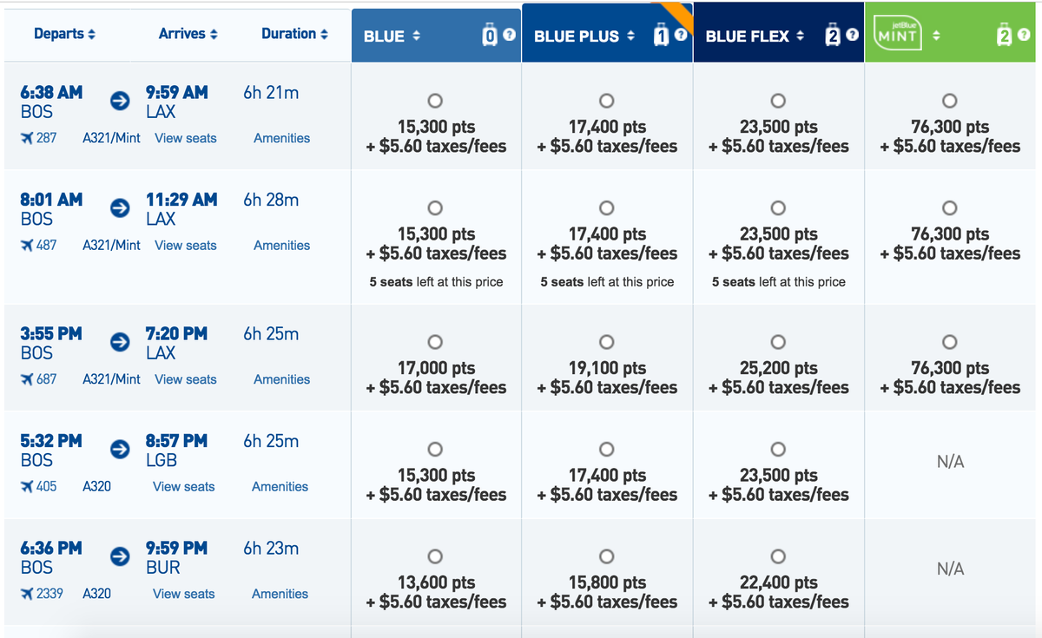
Task: Open the BLUE fare help question mark icon
Action: (509, 36)
